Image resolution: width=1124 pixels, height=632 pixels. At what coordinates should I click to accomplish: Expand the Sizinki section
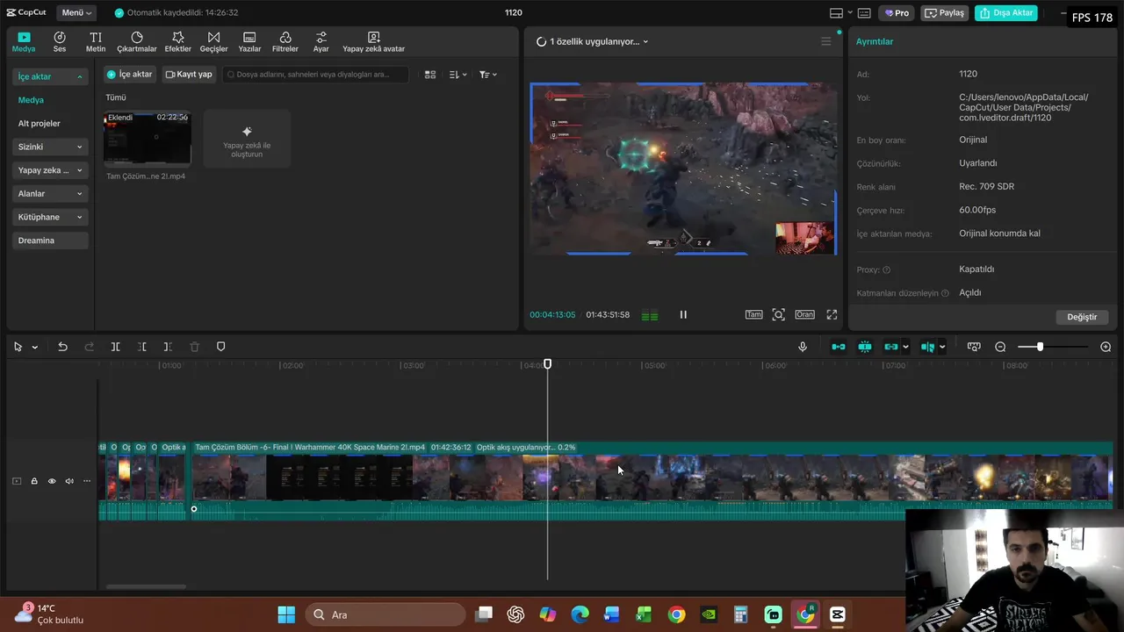[x=50, y=147]
